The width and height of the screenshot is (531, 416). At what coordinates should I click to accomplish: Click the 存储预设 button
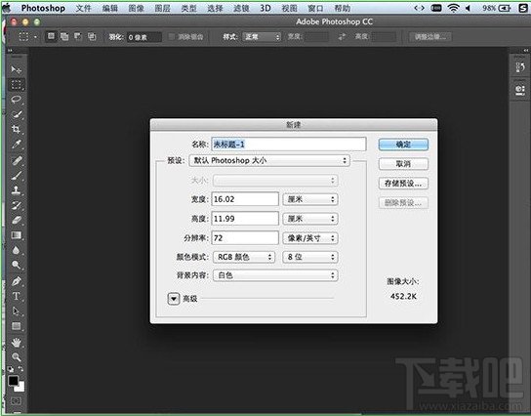pos(403,184)
